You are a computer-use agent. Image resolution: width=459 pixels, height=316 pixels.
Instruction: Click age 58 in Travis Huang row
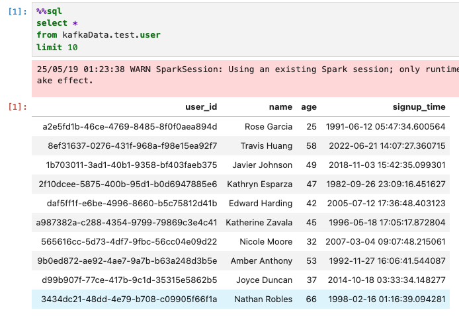pyautogui.click(x=312, y=145)
